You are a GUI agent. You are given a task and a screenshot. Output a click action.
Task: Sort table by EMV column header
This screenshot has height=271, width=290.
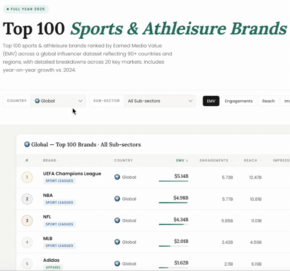tap(182, 160)
